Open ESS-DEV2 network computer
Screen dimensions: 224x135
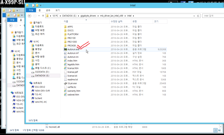pos(40,87)
